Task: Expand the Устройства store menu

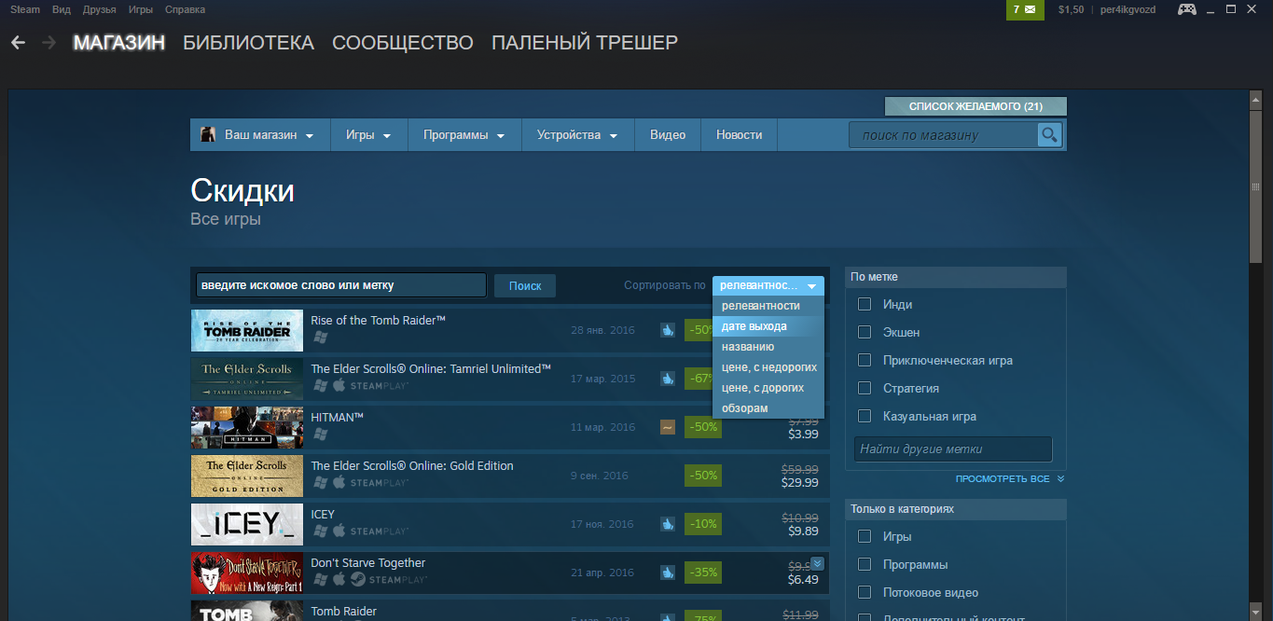Action: click(x=577, y=135)
